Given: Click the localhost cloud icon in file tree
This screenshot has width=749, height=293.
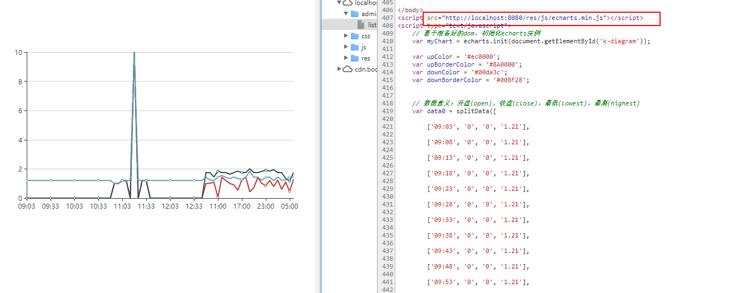Looking at the screenshot, I should [349, 3].
